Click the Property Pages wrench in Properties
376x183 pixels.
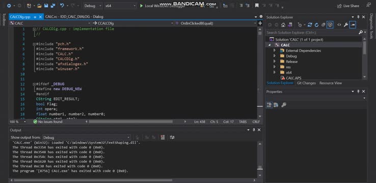[x=284, y=105]
